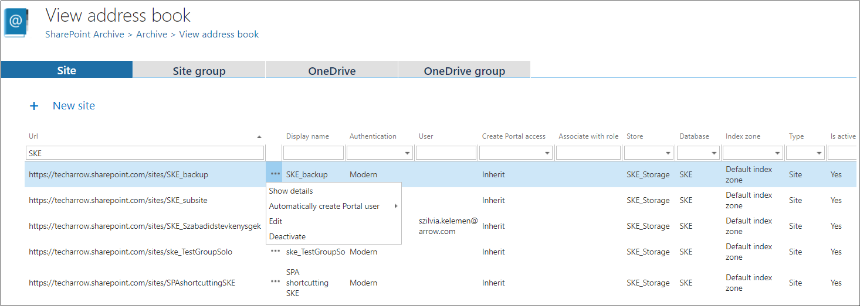Switch to the OneDrive group tab
Image resolution: width=860 pixels, height=306 pixels.
tap(464, 71)
